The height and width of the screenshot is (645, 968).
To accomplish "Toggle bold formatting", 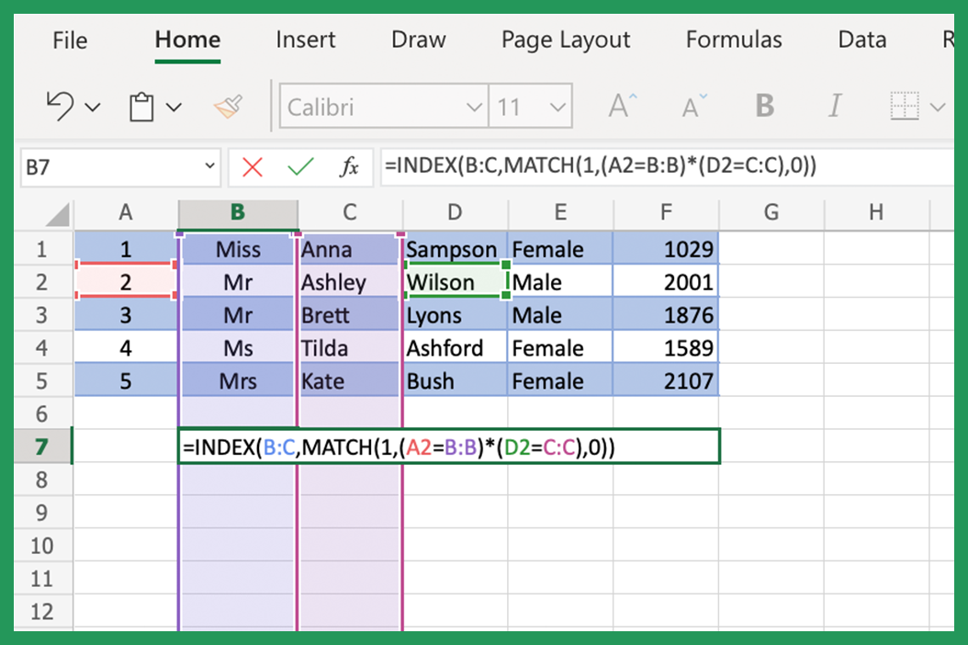I will pos(764,106).
